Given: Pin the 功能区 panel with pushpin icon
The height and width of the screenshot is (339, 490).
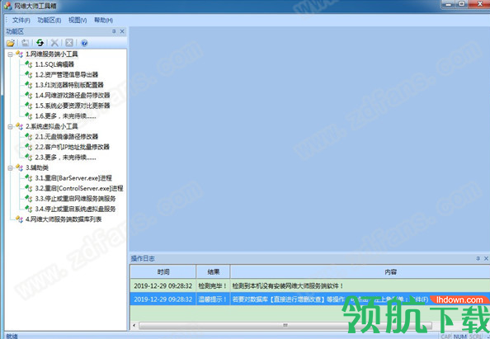Looking at the screenshot, I should pos(114,31).
